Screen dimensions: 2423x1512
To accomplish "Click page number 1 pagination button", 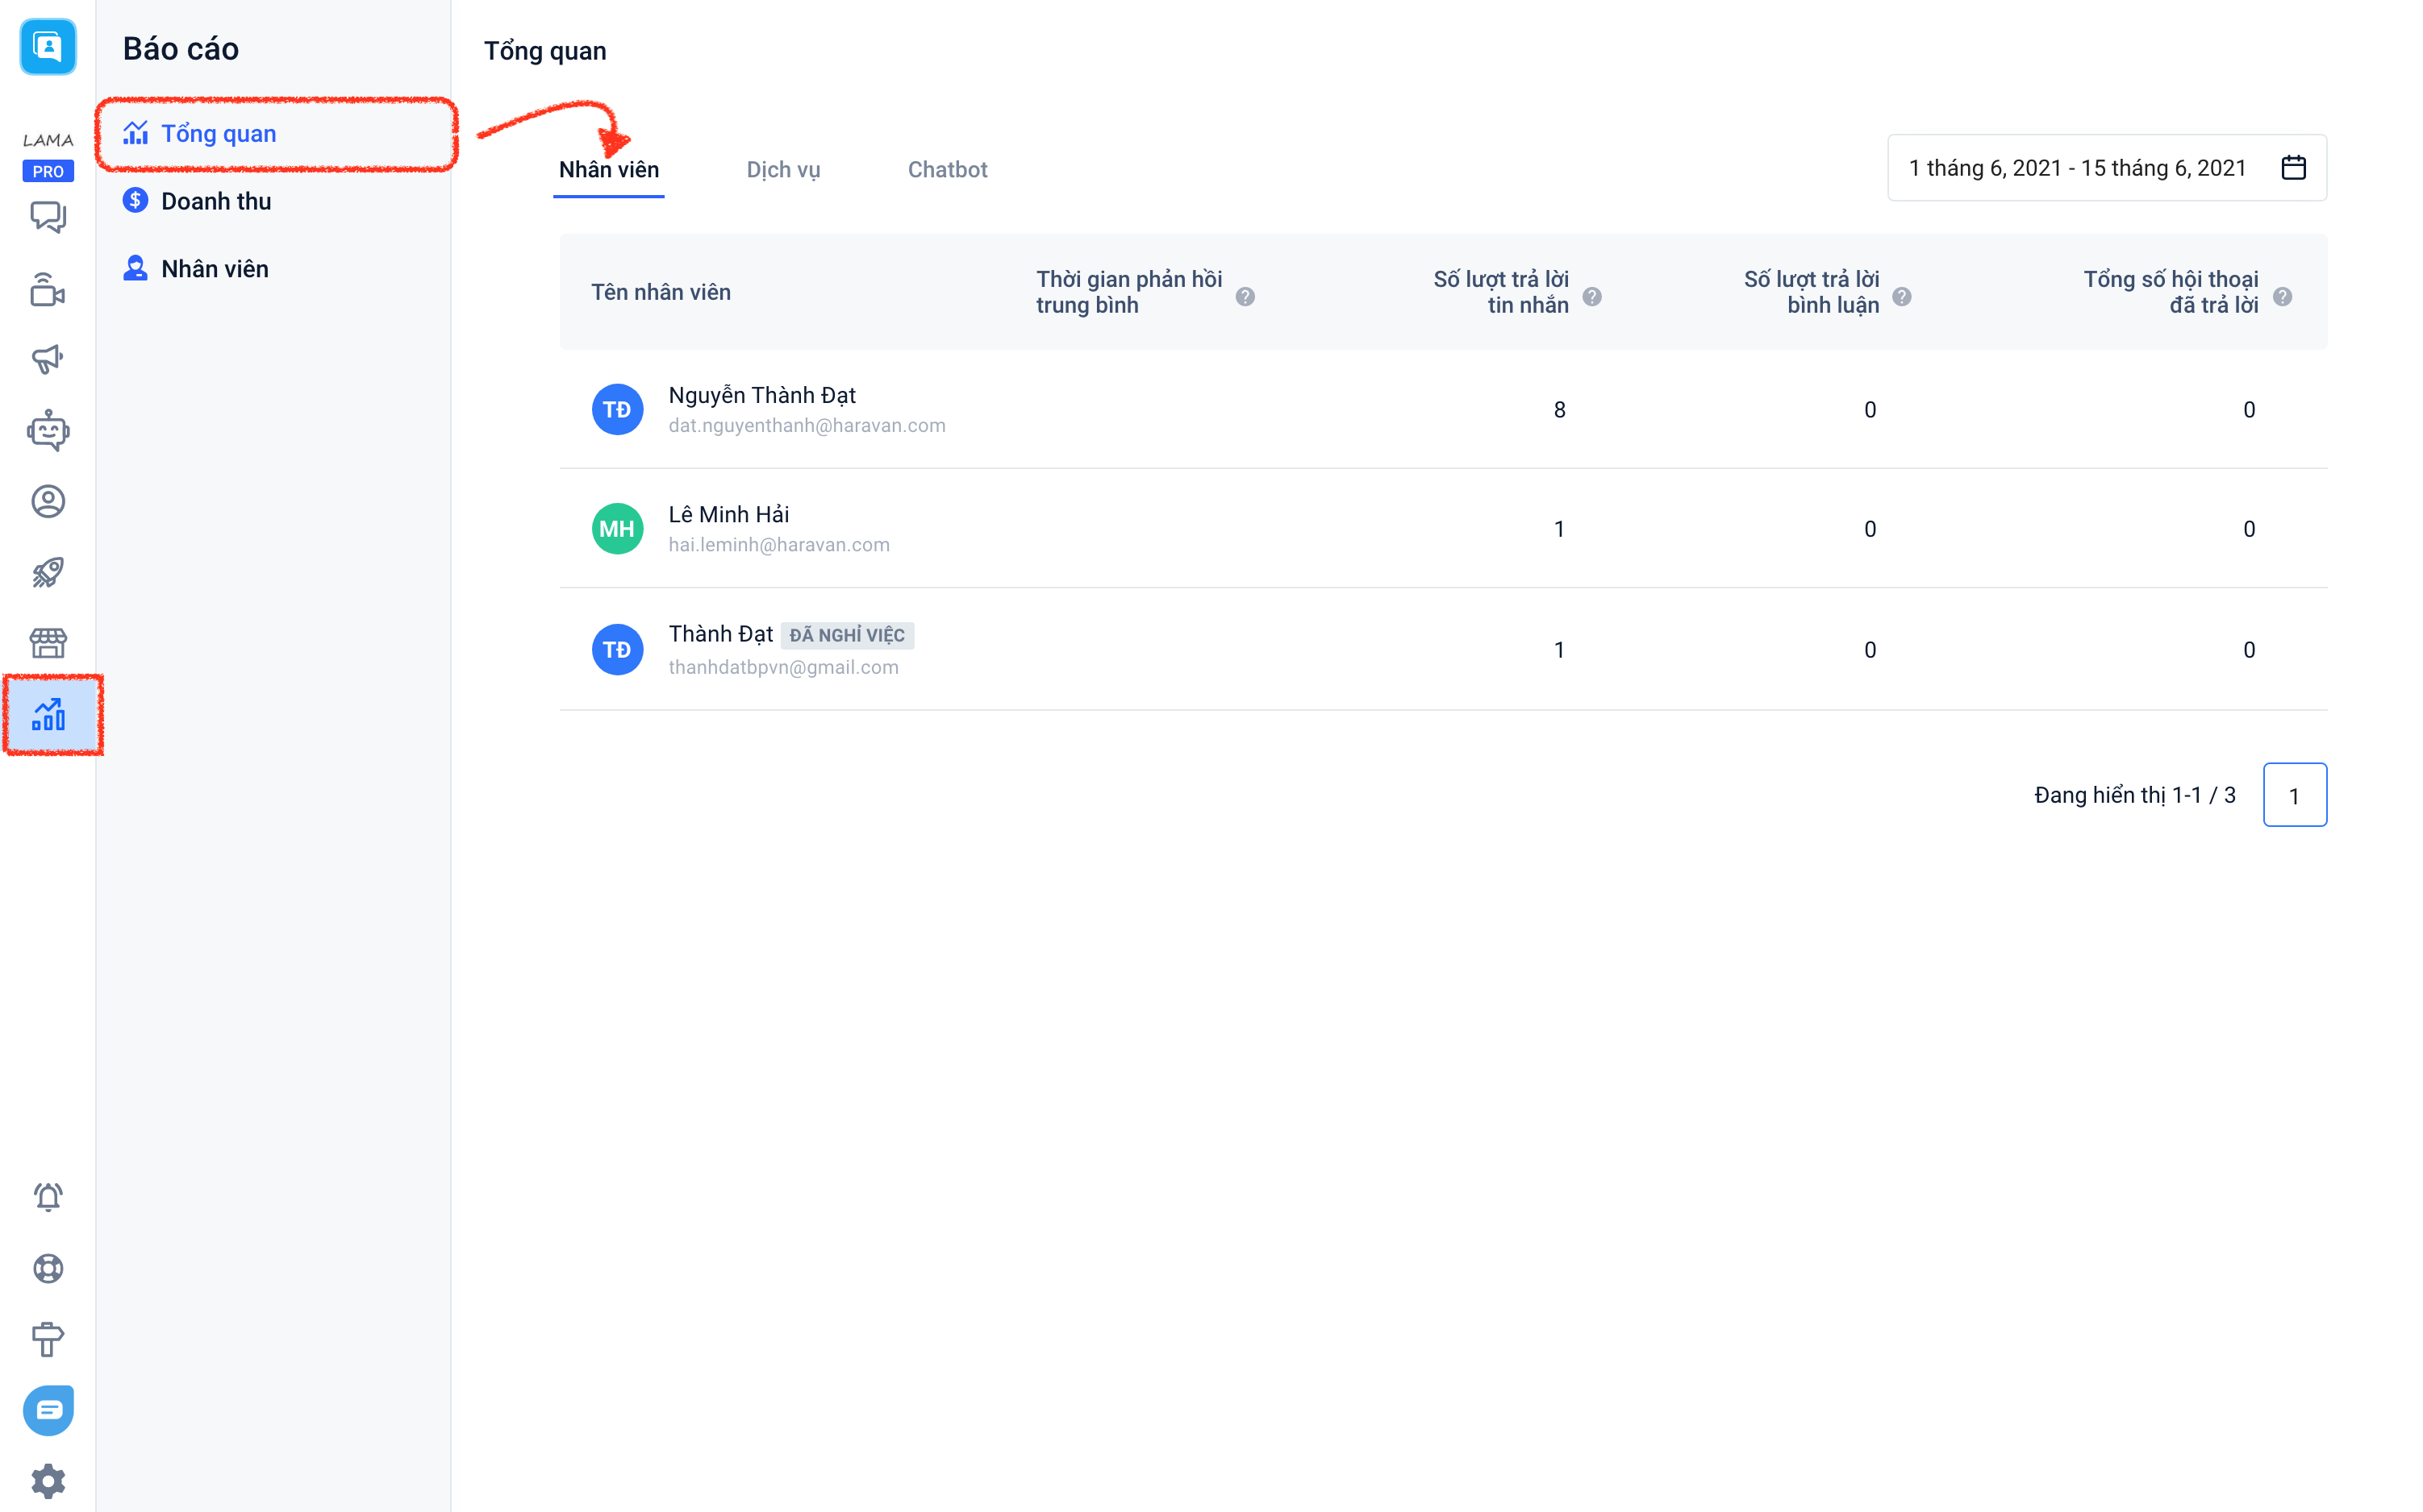I will pyautogui.click(x=2294, y=796).
